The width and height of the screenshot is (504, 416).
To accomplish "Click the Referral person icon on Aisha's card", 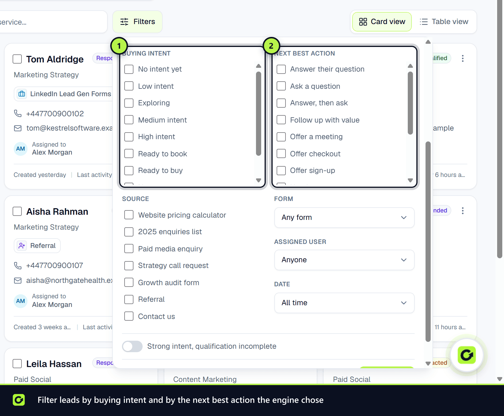I will 22,246.
